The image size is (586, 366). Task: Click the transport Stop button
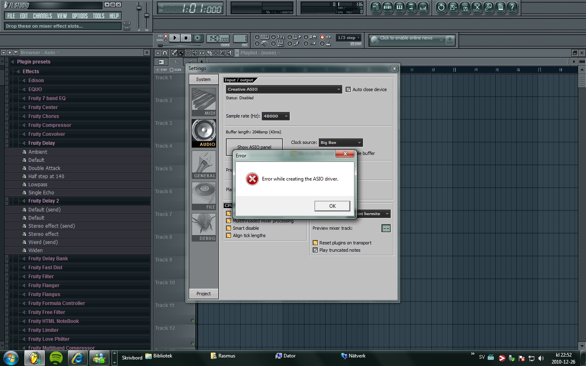click(x=186, y=38)
